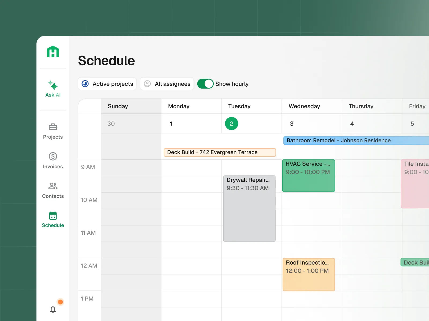Select date 5 on Friday
Screen dimensions: 429x321
tap(412, 124)
